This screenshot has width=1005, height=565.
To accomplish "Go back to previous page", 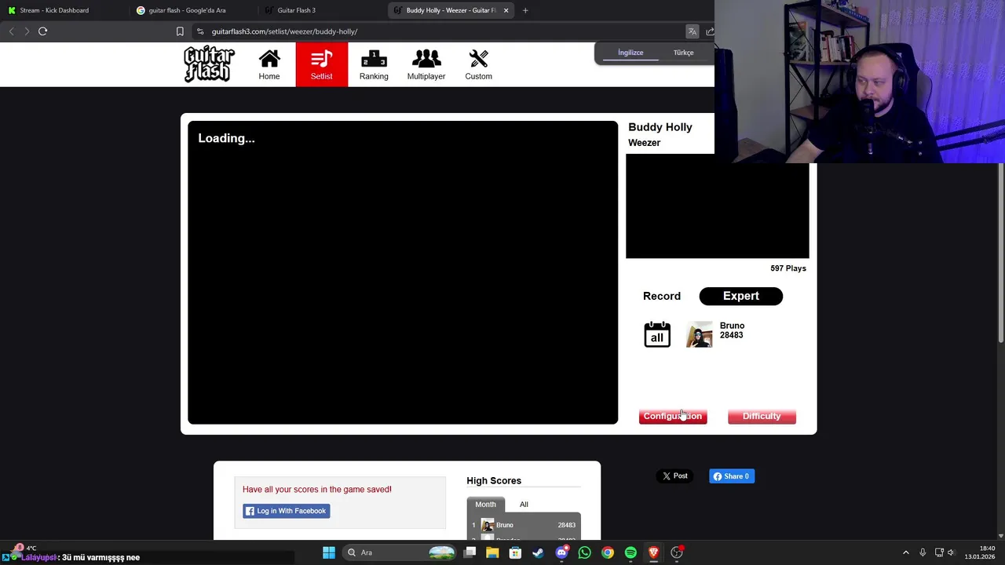I will [11, 31].
